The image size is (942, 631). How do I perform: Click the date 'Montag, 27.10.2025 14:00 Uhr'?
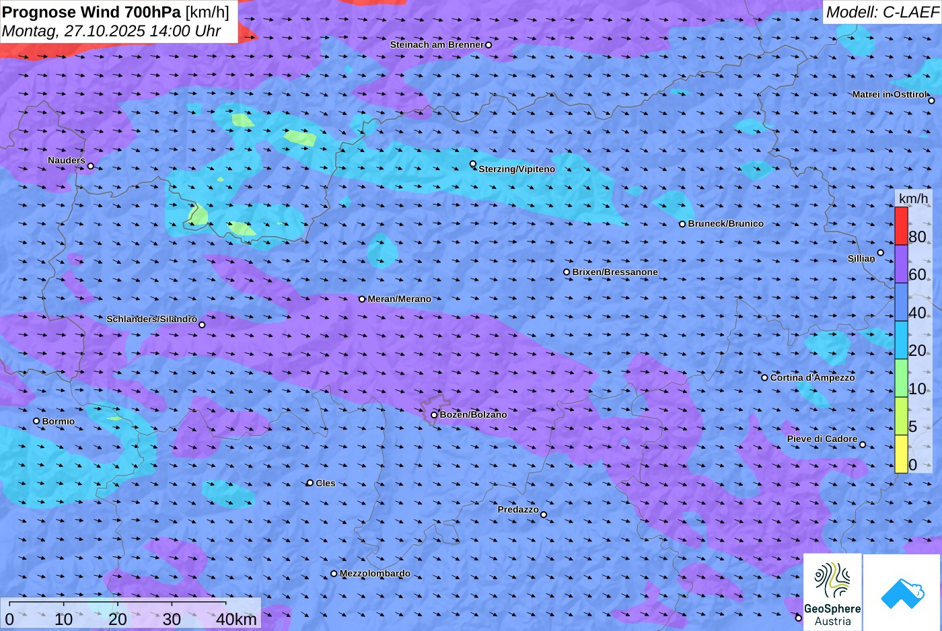[x=112, y=31]
